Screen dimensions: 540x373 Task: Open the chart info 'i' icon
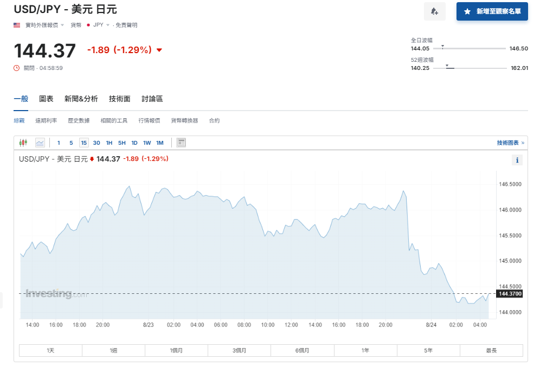click(517, 160)
